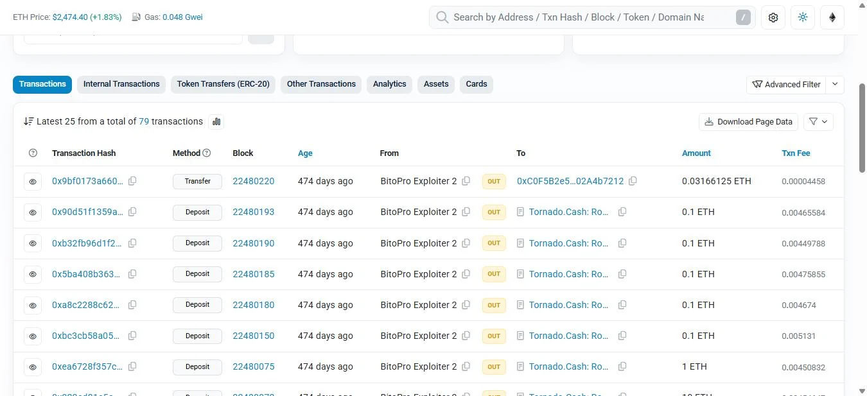Focus the address search input field
The width and height of the screenshot is (867, 396).
click(578, 17)
